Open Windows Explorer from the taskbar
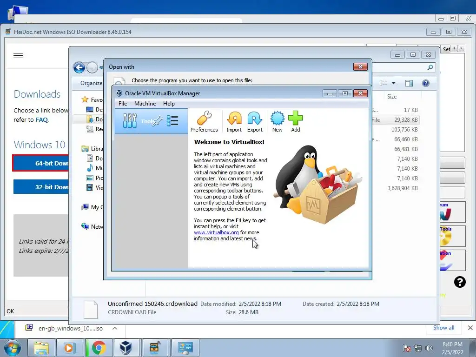Screen dimensions: 476x357 [41, 348]
